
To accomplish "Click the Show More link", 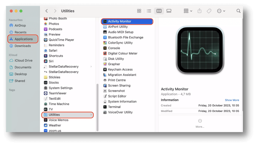I will click(x=232, y=100).
